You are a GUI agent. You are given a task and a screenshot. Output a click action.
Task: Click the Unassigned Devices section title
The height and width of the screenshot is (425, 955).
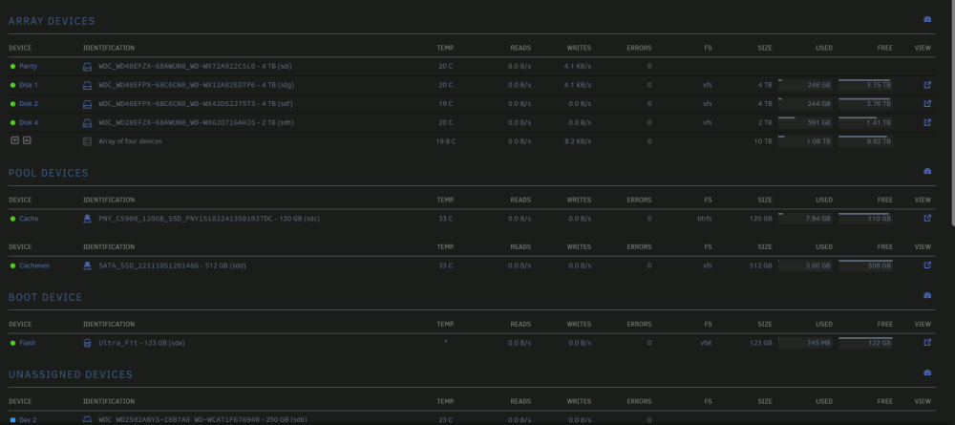[x=71, y=374]
